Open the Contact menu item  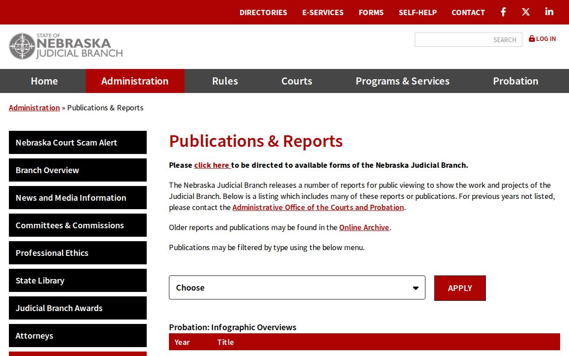468,12
